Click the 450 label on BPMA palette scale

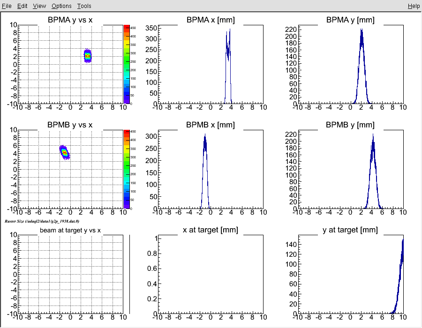[x=133, y=28]
